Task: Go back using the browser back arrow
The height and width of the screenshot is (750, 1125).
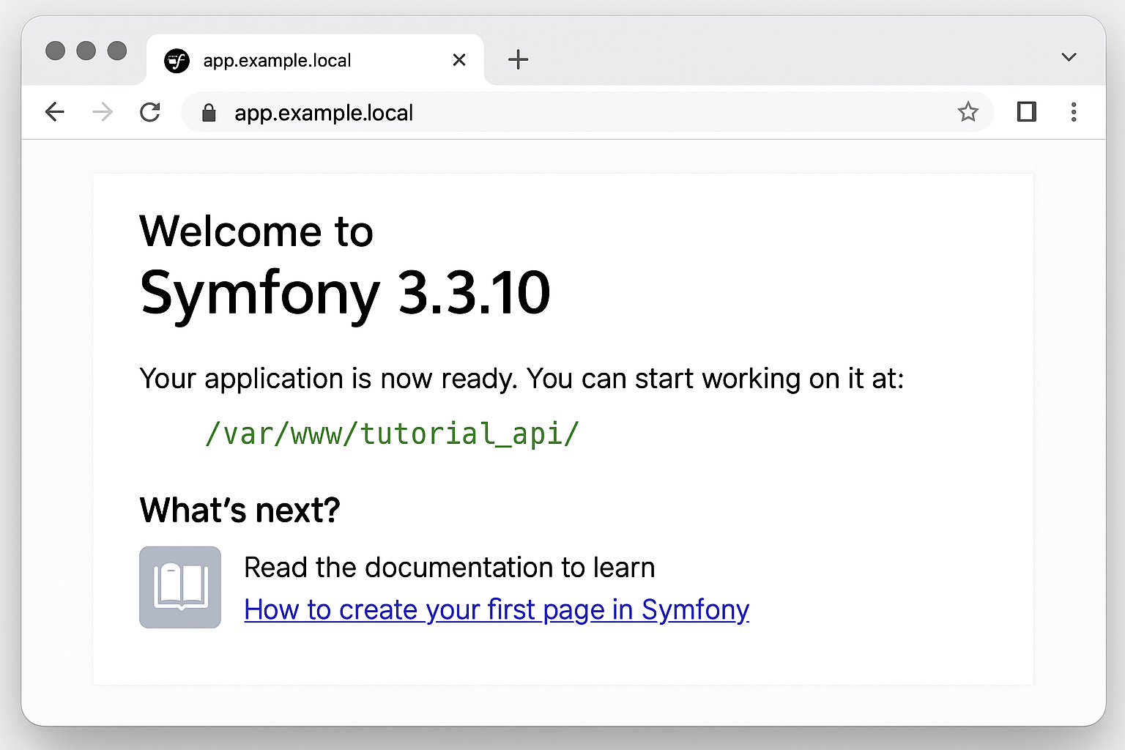Action: click(55, 112)
